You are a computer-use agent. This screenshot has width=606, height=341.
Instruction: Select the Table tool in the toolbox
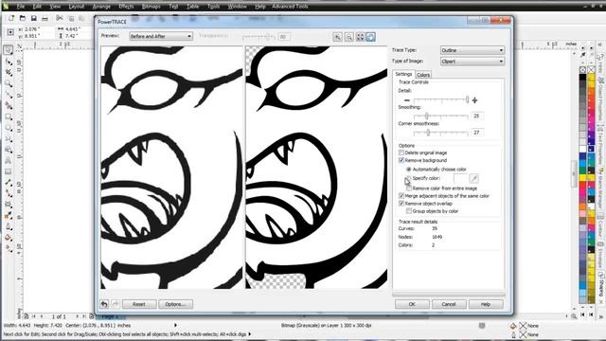[9, 171]
